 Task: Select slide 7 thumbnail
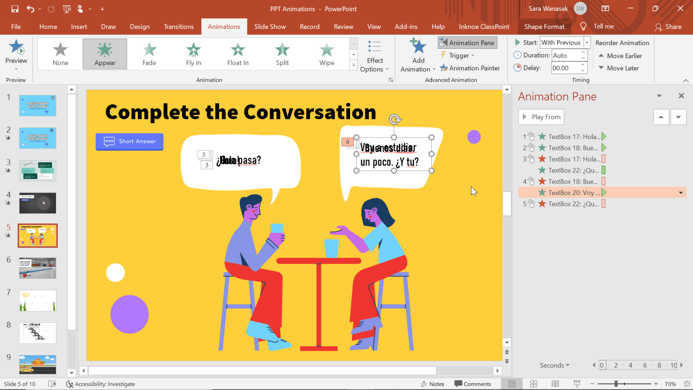(x=37, y=301)
